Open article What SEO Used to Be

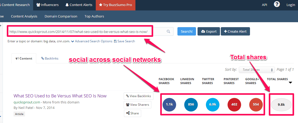click(x=60, y=96)
